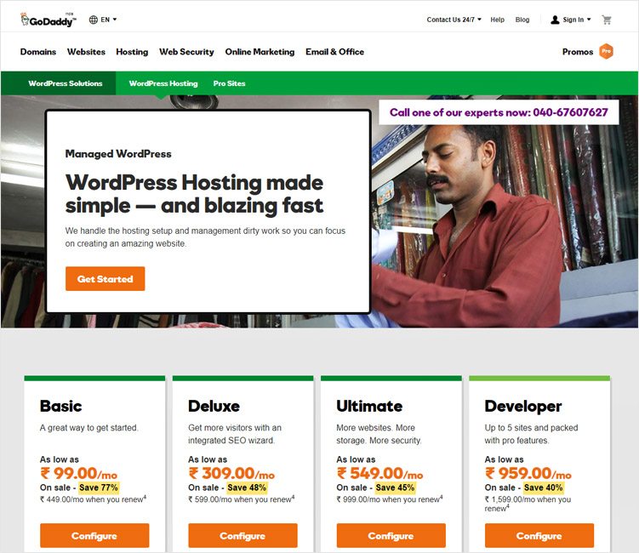Viewport: 639px width, 553px height.
Task: Open the EN language dropdown
Action: (108, 20)
